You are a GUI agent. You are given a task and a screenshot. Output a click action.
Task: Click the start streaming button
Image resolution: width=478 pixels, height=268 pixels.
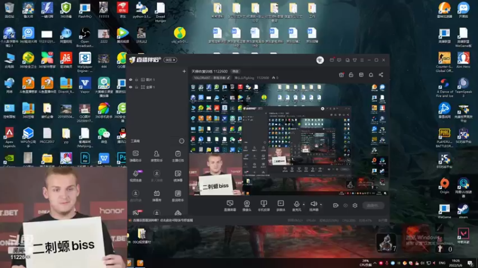tap(373, 205)
